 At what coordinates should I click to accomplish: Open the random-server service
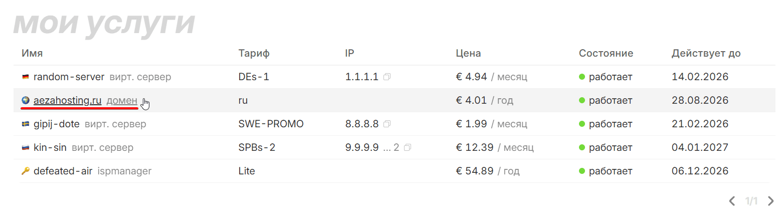tap(69, 77)
